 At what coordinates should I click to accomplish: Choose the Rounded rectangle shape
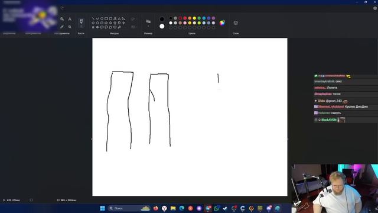(x=110, y=18)
